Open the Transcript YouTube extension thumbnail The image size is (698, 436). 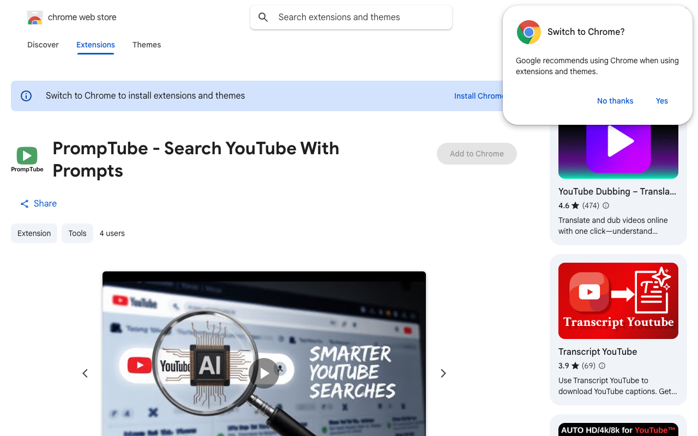tap(618, 301)
